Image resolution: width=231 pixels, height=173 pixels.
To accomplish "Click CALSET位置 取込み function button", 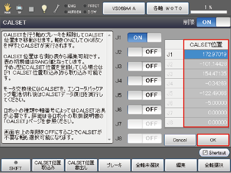I will pyautogui.click(x=48, y=165).
